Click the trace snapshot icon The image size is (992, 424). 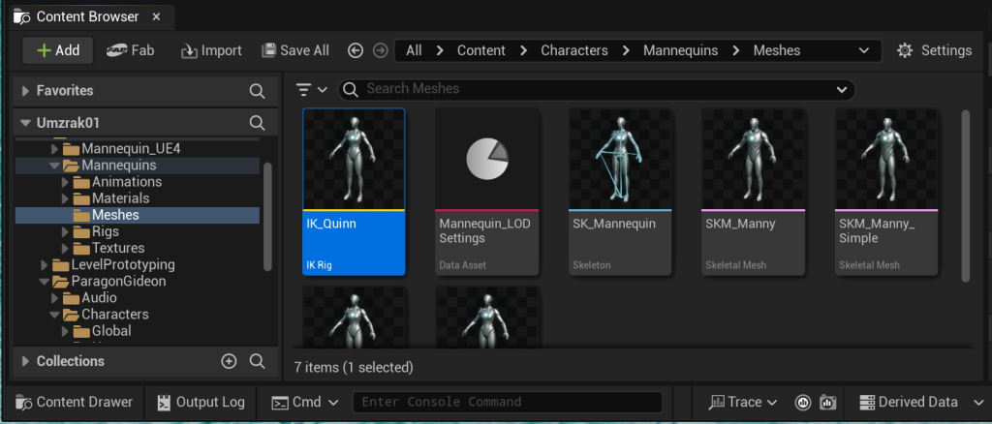pyautogui.click(x=828, y=402)
